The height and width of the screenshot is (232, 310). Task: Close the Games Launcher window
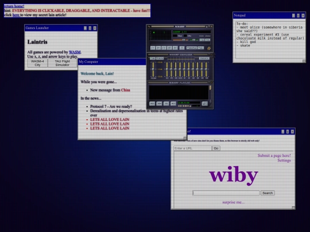pos(95,28)
